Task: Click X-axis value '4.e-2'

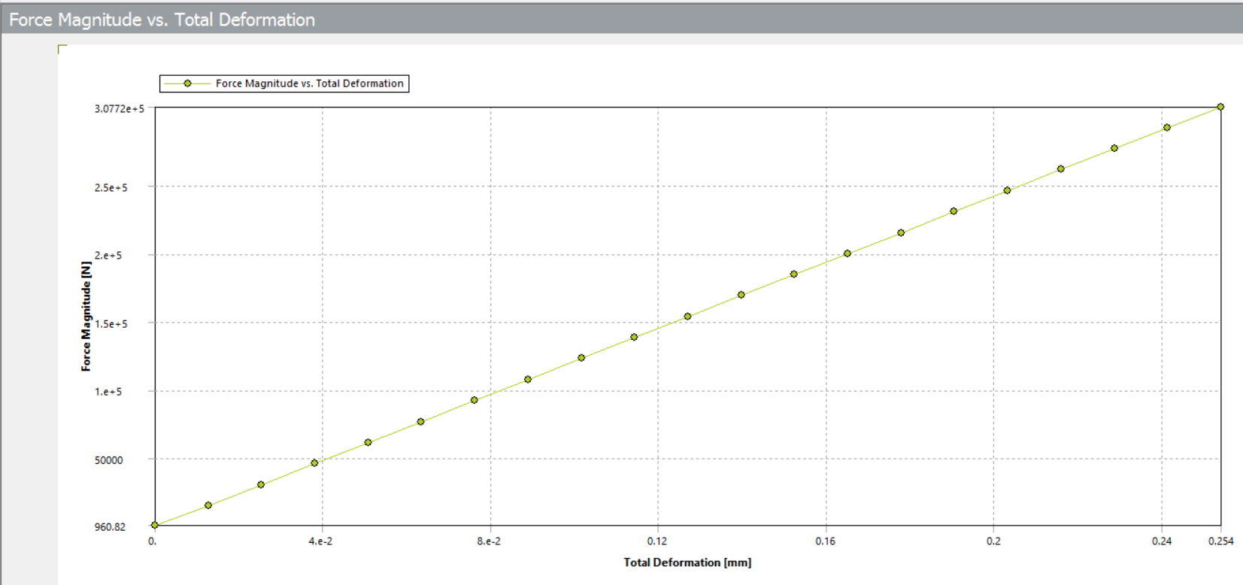Action: click(x=320, y=541)
